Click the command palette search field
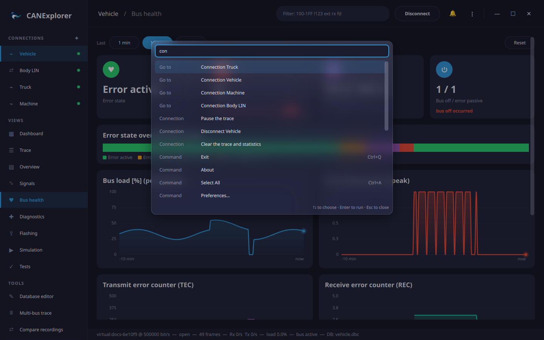This screenshot has width=544, height=340. coord(272,51)
